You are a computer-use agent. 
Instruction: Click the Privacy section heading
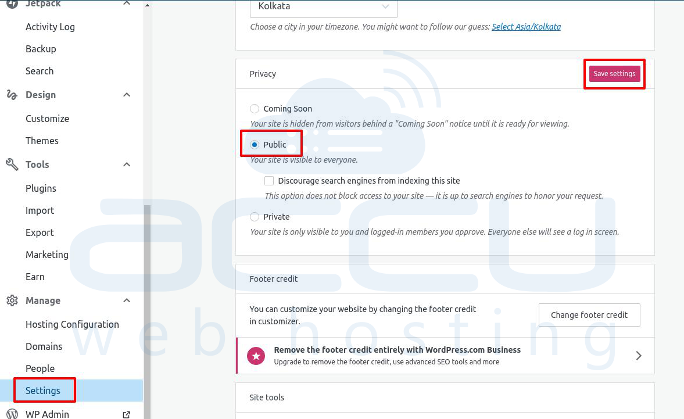point(263,74)
